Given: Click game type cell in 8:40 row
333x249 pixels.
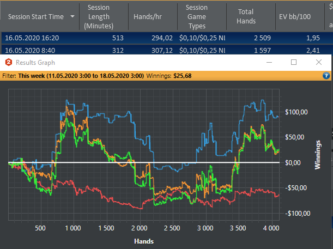Looking at the screenshot, I should 202,50.
